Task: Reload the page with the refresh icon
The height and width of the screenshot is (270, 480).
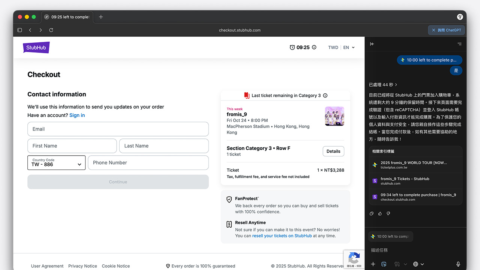Action: tap(51, 30)
